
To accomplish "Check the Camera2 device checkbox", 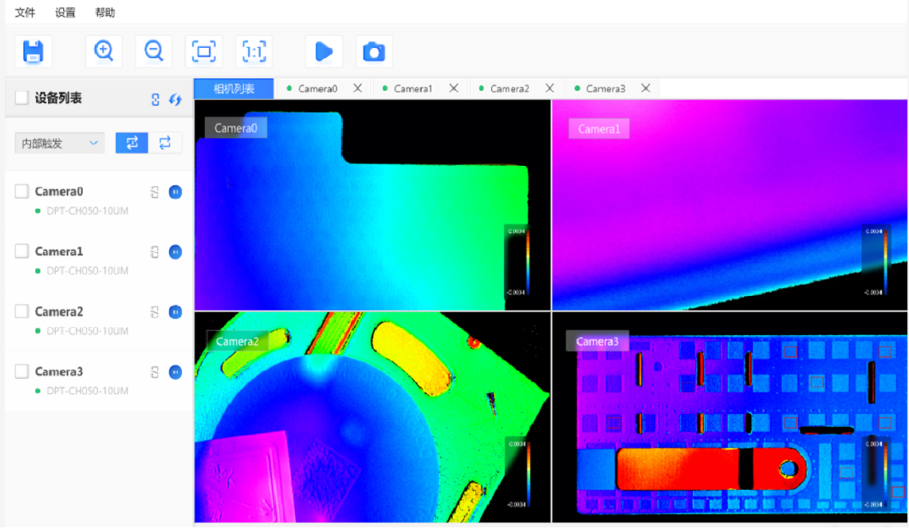I will (x=22, y=311).
